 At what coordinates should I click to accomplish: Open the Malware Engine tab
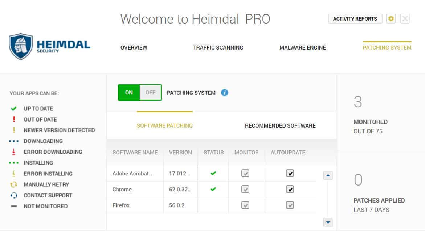[303, 47]
